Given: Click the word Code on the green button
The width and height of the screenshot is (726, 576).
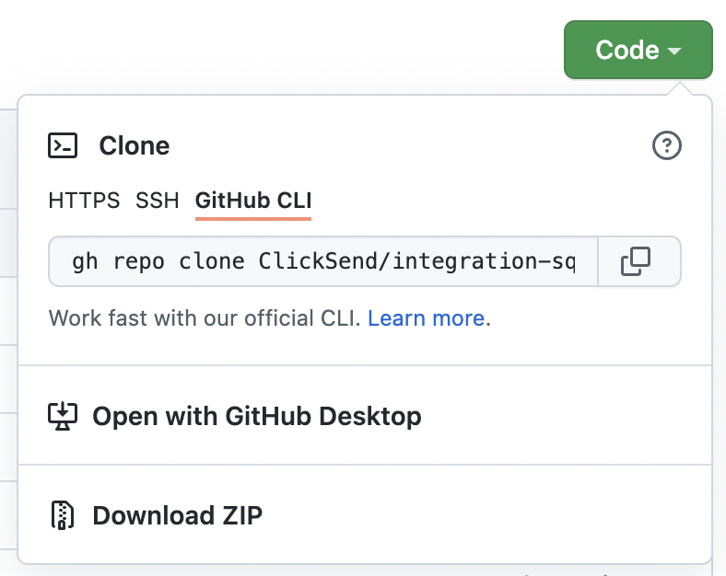Looking at the screenshot, I should point(626,50).
